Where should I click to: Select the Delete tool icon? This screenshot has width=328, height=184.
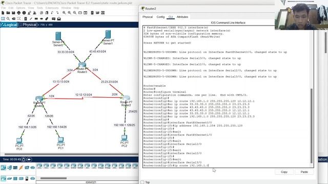13,19
